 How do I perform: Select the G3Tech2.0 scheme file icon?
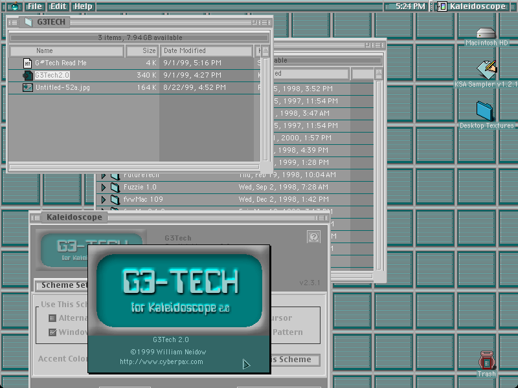pyautogui.click(x=27, y=75)
